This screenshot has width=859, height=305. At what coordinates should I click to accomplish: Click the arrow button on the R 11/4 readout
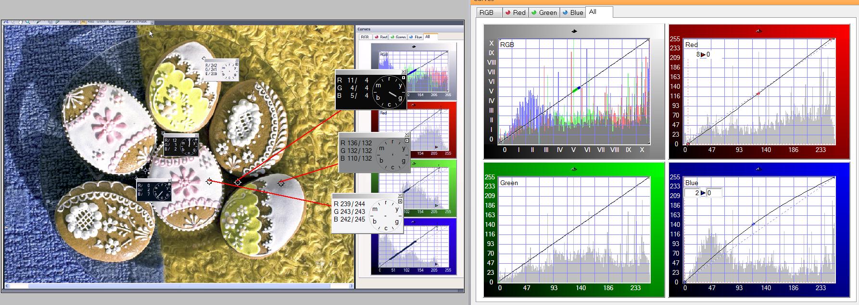point(404,77)
